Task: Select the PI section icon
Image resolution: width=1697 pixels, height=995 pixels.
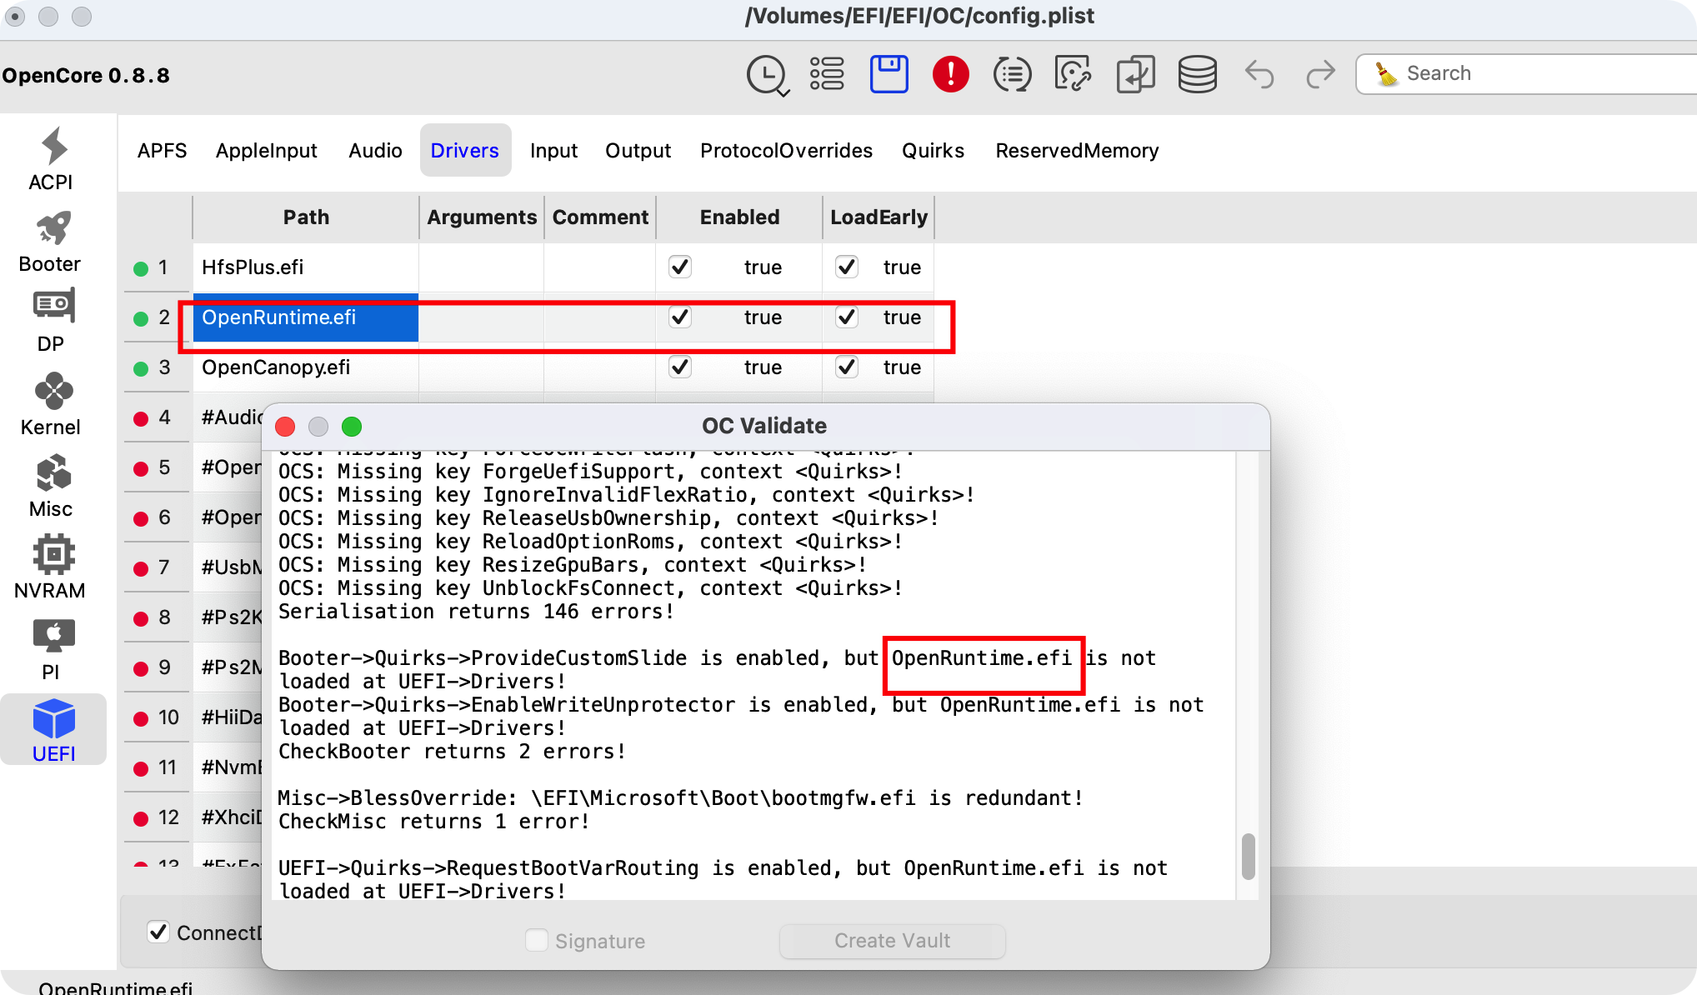Action: point(51,647)
